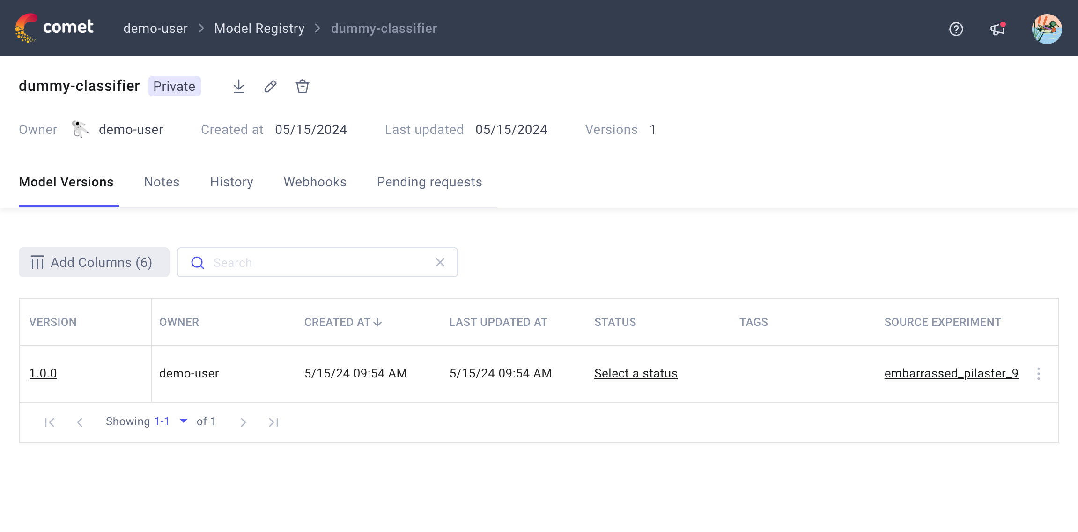
Task: Click the delete model trash icon
Action: coord(303,86)
